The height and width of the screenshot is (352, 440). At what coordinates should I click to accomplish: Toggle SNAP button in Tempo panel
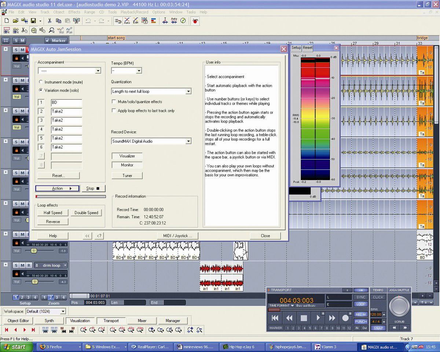[x=378, y=328]
